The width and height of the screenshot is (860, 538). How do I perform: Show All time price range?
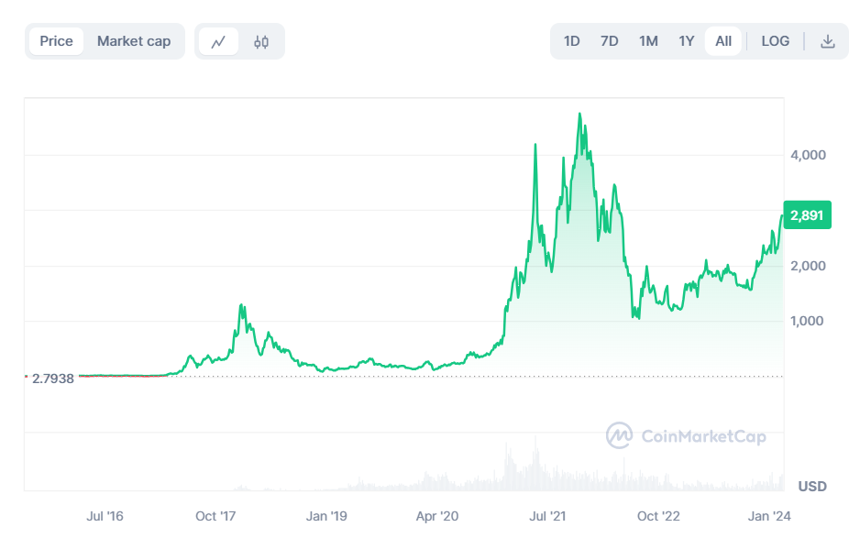723,41
